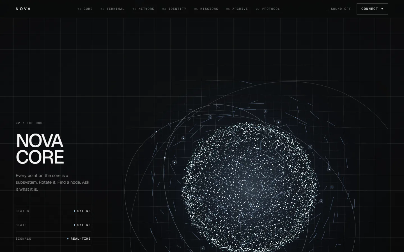Click the Signals REAL-TIME value
Screen dimensions: 404x252
coord(79,239)
